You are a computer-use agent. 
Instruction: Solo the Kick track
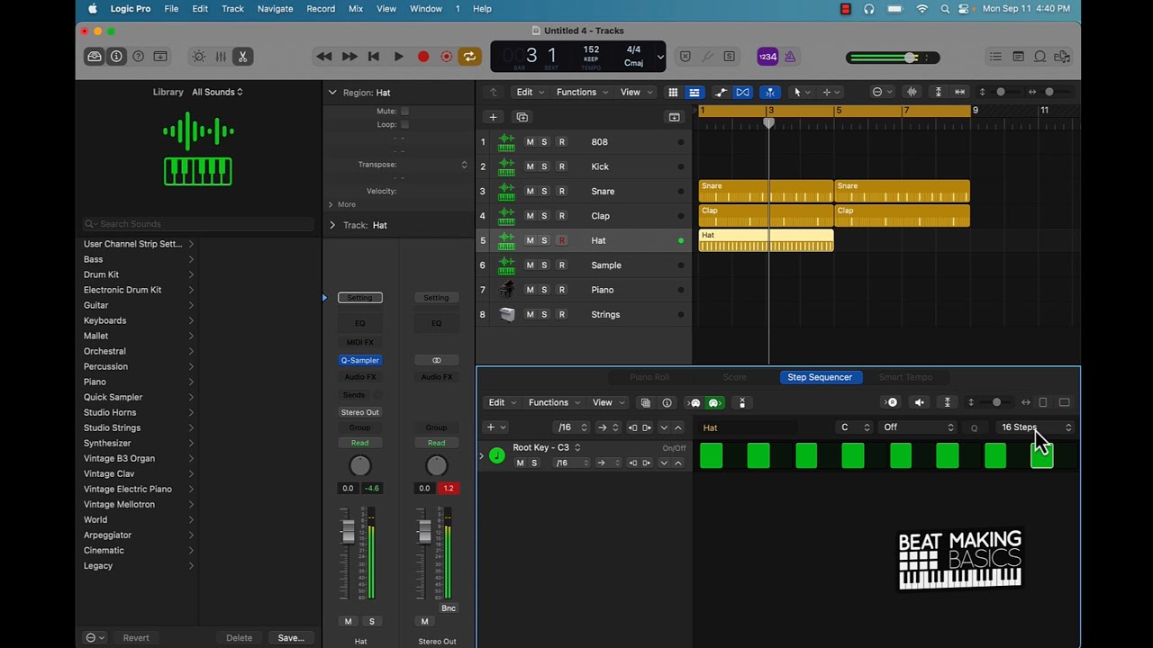544,166
